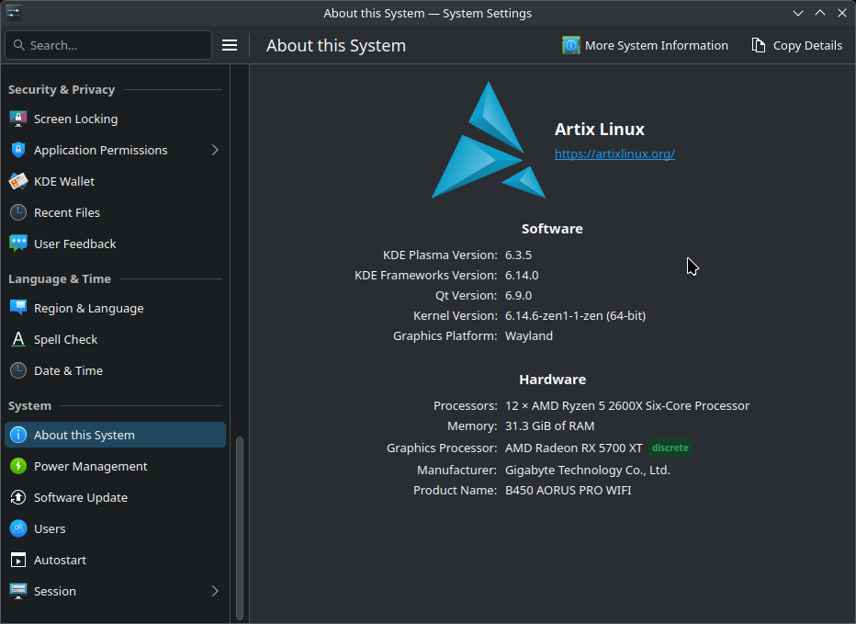Screen dimensions: 856x624
Task: Click the AMD Radeon RX 5700 XT text
Action: [574, 448]
